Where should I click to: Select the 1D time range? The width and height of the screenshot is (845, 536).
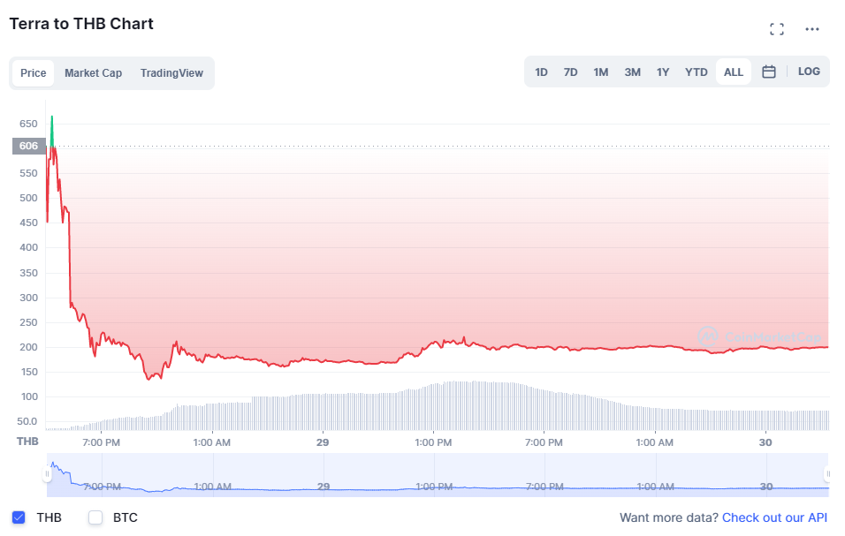[541, 72]
